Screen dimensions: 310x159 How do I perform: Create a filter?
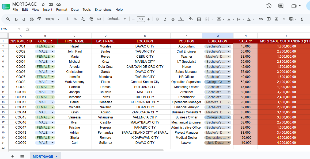click(x=284, y=19)
